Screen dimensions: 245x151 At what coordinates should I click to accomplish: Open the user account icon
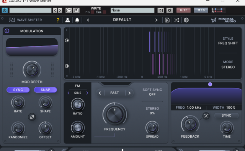click(67, 20)
